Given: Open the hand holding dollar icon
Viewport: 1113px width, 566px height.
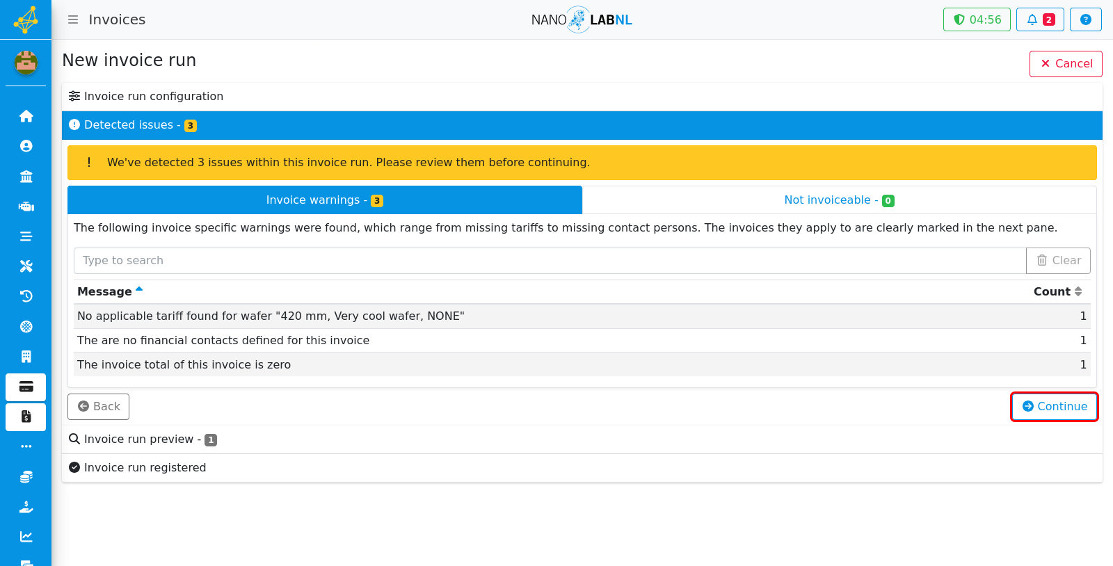Looking at the screenshot, I should (26, 507).
